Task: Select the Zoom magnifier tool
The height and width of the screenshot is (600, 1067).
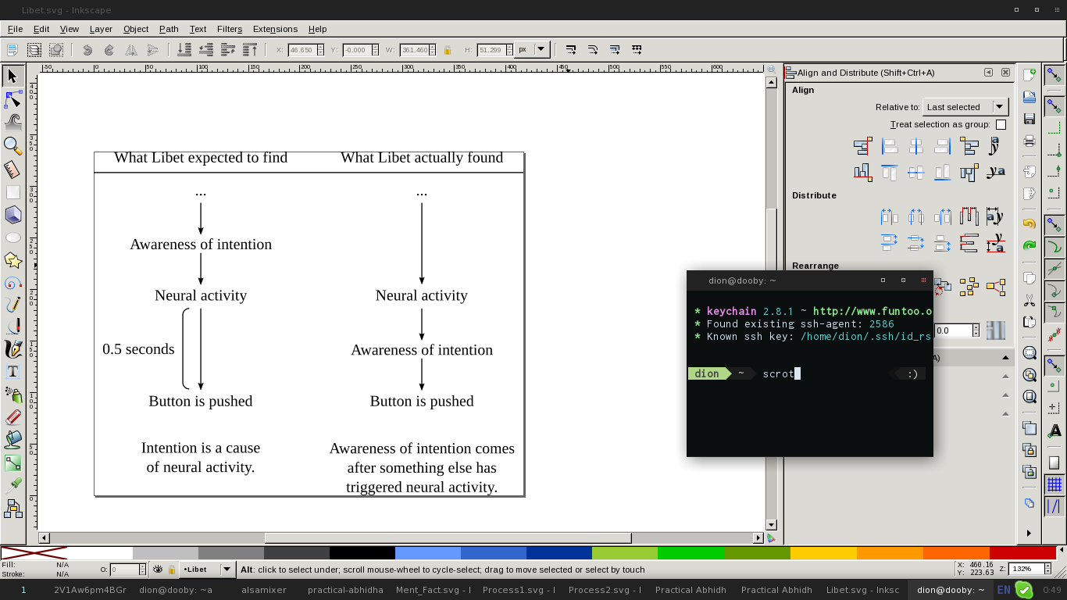Action: pyautogui.click(x=12, y=145)
